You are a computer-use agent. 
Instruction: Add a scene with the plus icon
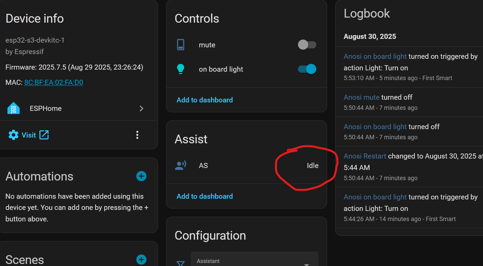click(141, 260)
